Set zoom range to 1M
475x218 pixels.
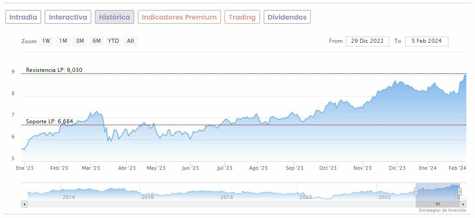pos(63,41)
